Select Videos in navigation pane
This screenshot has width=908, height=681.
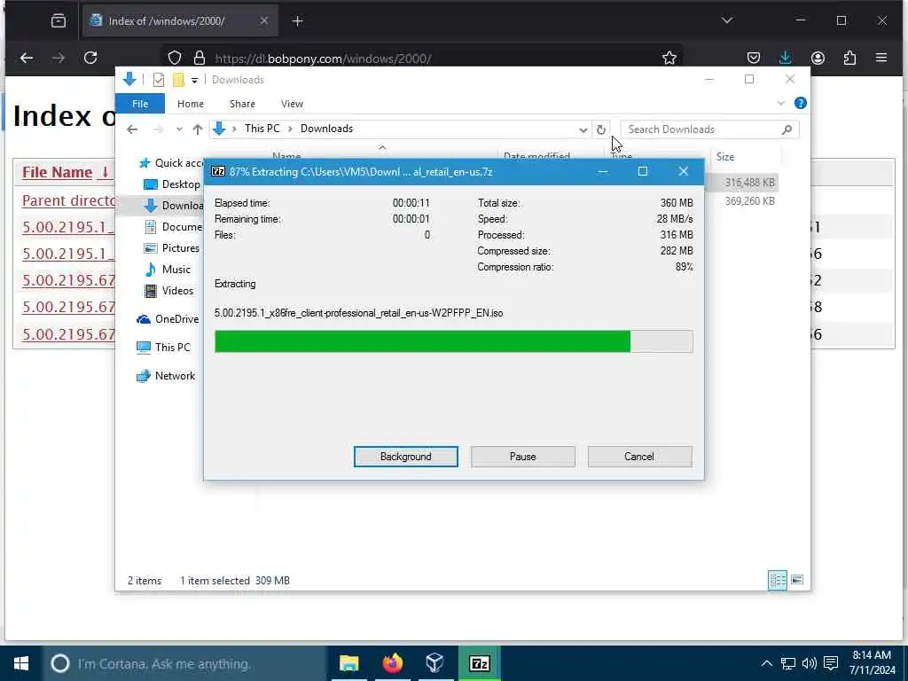(169, 291)
